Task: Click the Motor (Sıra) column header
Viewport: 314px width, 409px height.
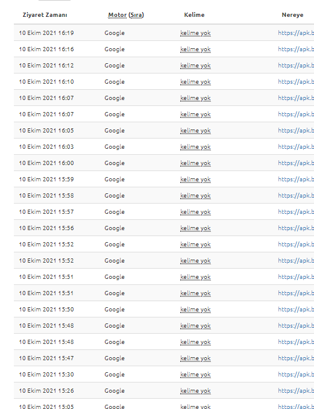Action: 126,15
